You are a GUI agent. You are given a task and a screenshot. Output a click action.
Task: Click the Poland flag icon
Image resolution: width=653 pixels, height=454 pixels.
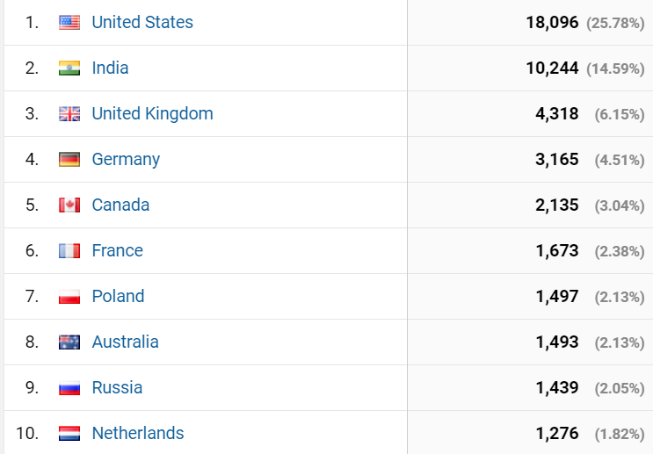69,297
